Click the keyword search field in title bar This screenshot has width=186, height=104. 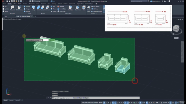[x=139, y=1]
